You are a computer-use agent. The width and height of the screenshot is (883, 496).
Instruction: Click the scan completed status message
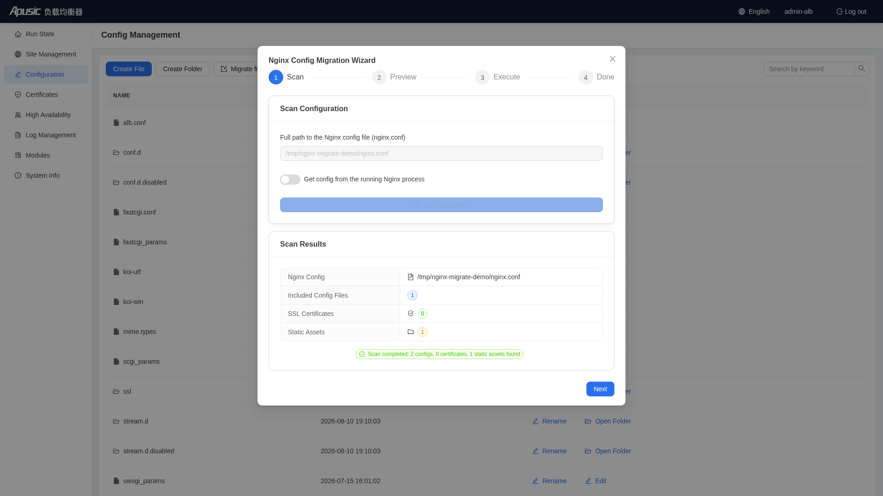point(440,354)
